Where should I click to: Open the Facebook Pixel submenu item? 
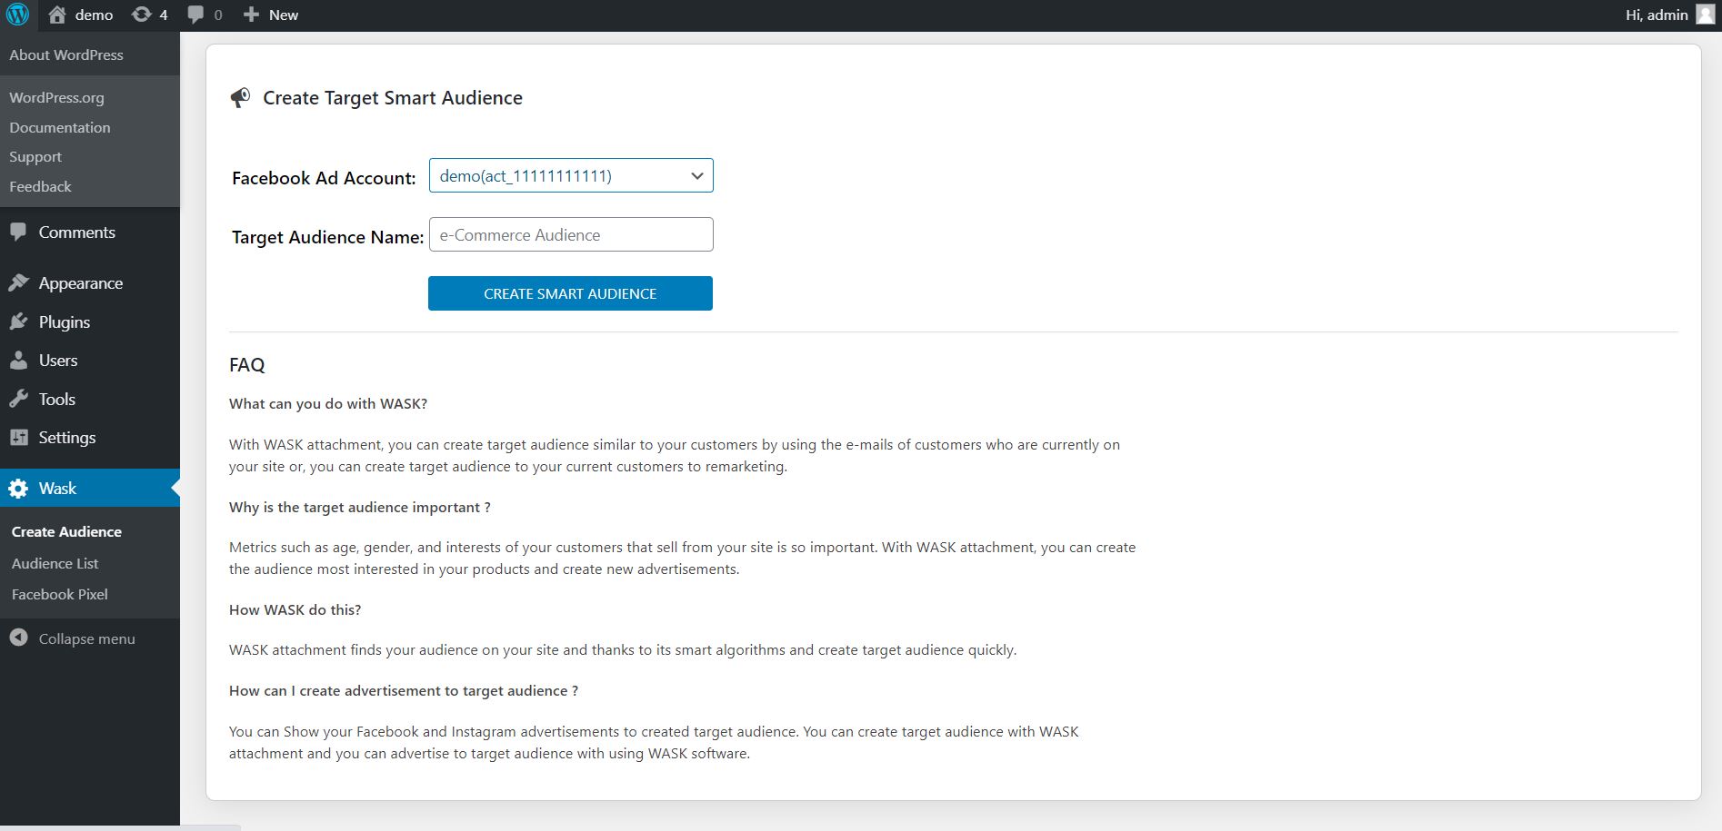point(60,595)
